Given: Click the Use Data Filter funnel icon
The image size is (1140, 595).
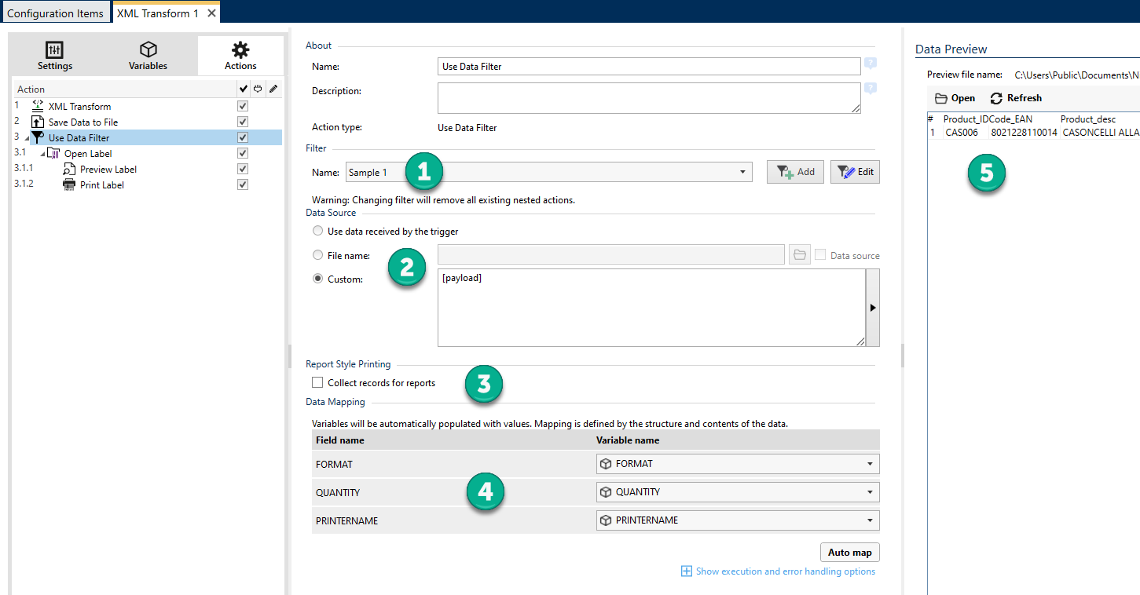Looking at the screenshot, I should pos(37,137).
